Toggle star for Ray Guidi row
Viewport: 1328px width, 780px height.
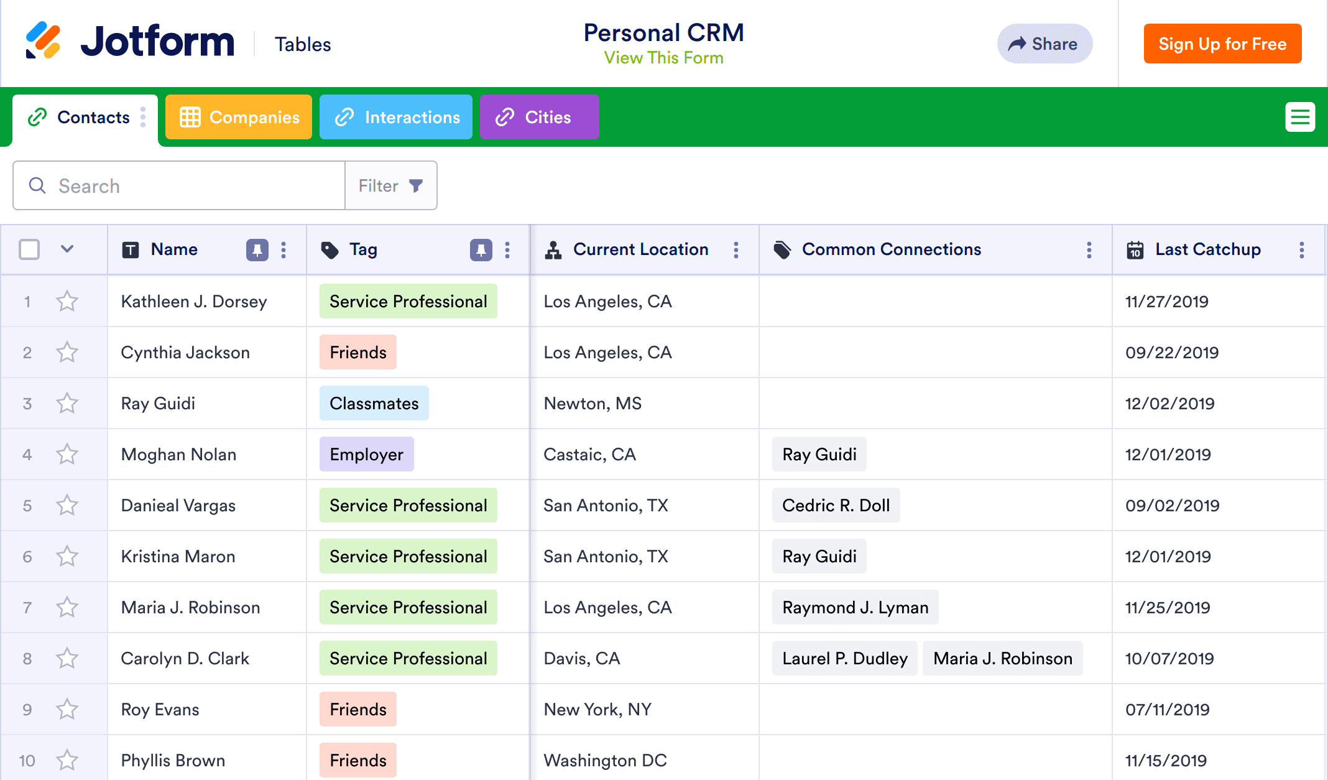coord(67,404)
